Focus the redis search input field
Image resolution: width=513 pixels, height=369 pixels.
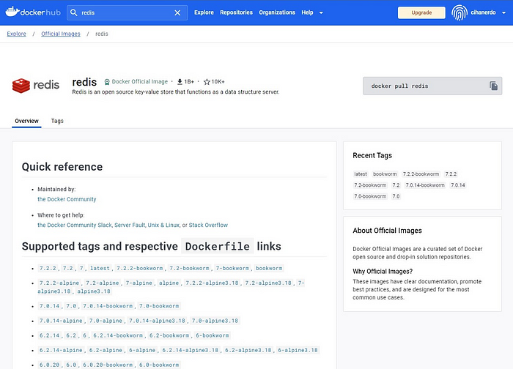coord(127,12)
